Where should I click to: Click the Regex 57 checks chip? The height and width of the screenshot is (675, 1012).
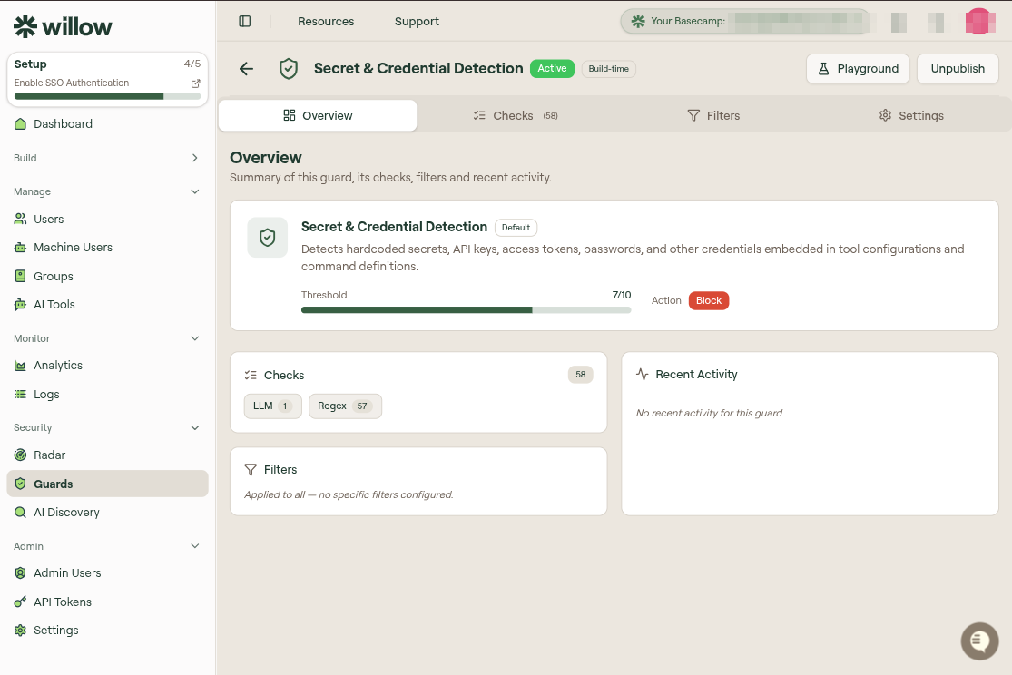point(345,406)
